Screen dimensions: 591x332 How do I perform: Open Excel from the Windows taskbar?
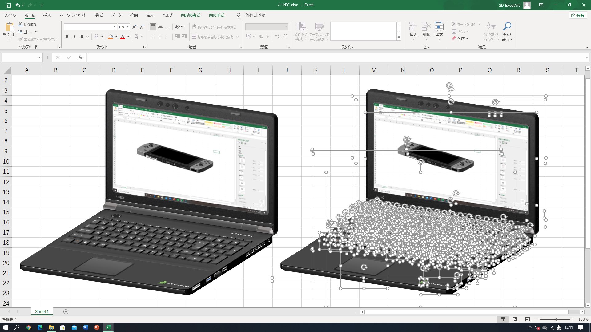pos(108,327)
